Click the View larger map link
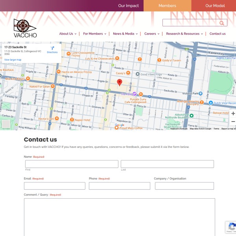The image size is (236, 236). (13, 60)
